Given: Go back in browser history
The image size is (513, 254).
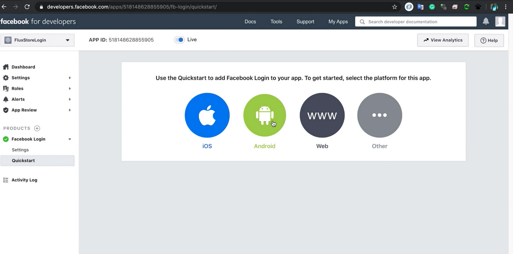Looking at the screenshot, I should coord(4,7).
